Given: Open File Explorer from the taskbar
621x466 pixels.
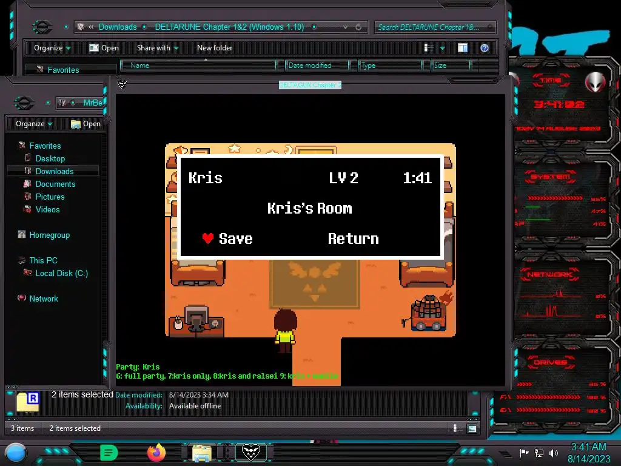Looking at the screenshot, I should point(202,453).
